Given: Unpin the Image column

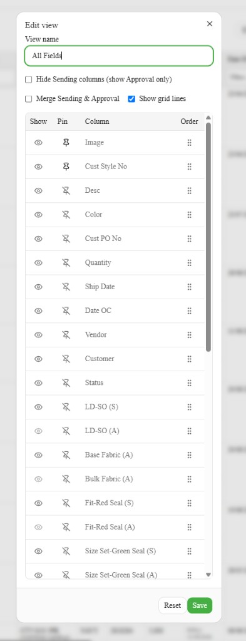Looking at the screenshot, I should click(66, 143).
